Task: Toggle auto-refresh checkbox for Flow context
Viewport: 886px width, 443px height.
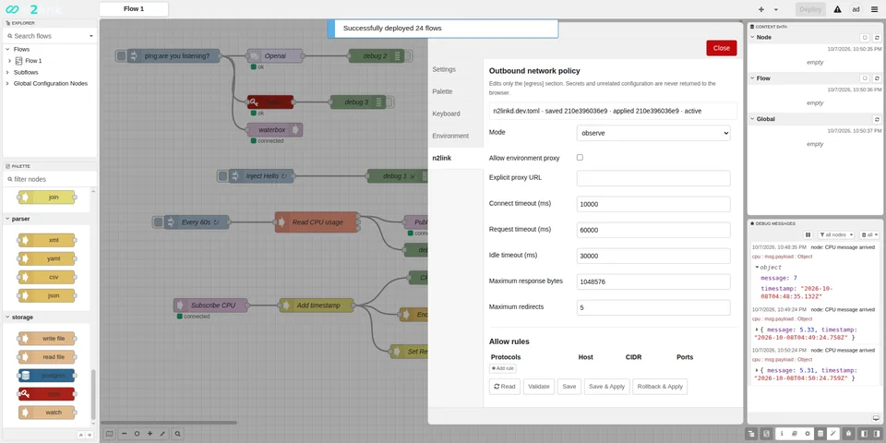Action: tap(865, 78)
